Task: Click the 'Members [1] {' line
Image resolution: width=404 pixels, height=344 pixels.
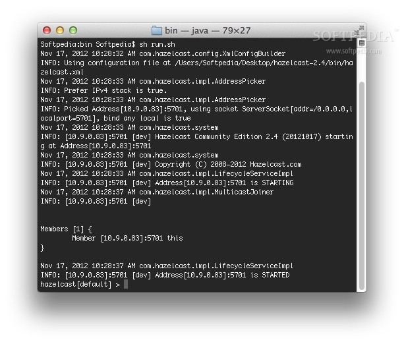Action: point(66,229)
